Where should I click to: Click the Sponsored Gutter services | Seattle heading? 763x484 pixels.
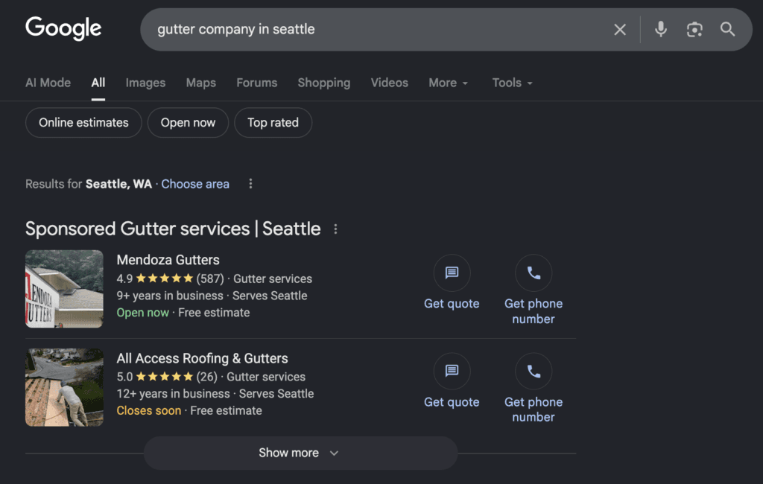[173, 229]
